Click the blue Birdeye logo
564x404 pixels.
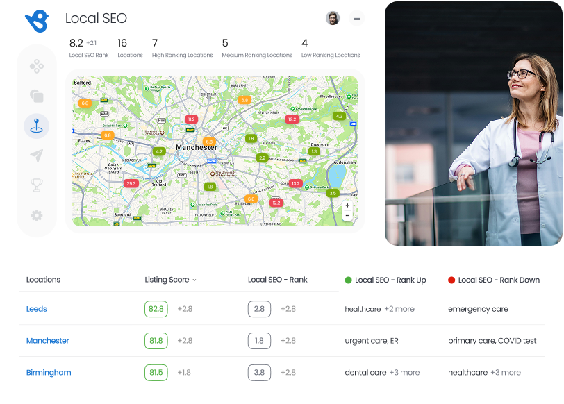coord(37,21)
